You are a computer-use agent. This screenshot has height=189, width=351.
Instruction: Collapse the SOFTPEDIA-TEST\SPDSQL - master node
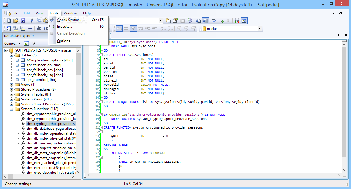pyautogui.click(x=6, y=51)
